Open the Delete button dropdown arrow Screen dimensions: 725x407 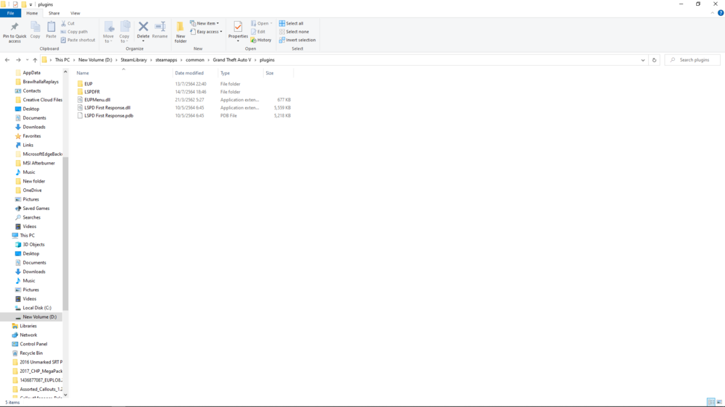pos(144,41)
